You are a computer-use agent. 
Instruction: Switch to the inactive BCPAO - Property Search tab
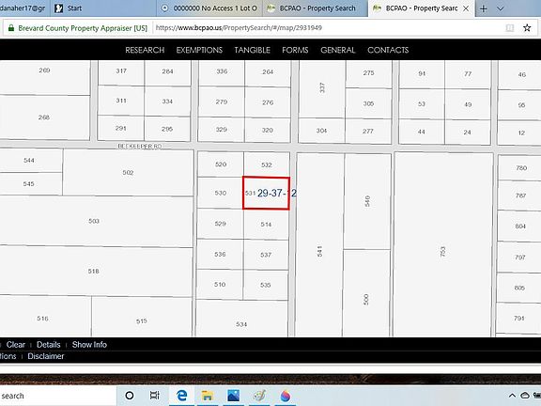(316, 8)
